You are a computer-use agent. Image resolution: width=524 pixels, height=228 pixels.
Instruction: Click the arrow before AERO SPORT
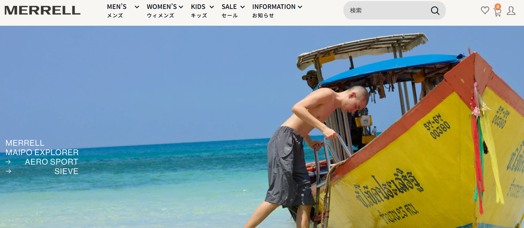(8, 162)
